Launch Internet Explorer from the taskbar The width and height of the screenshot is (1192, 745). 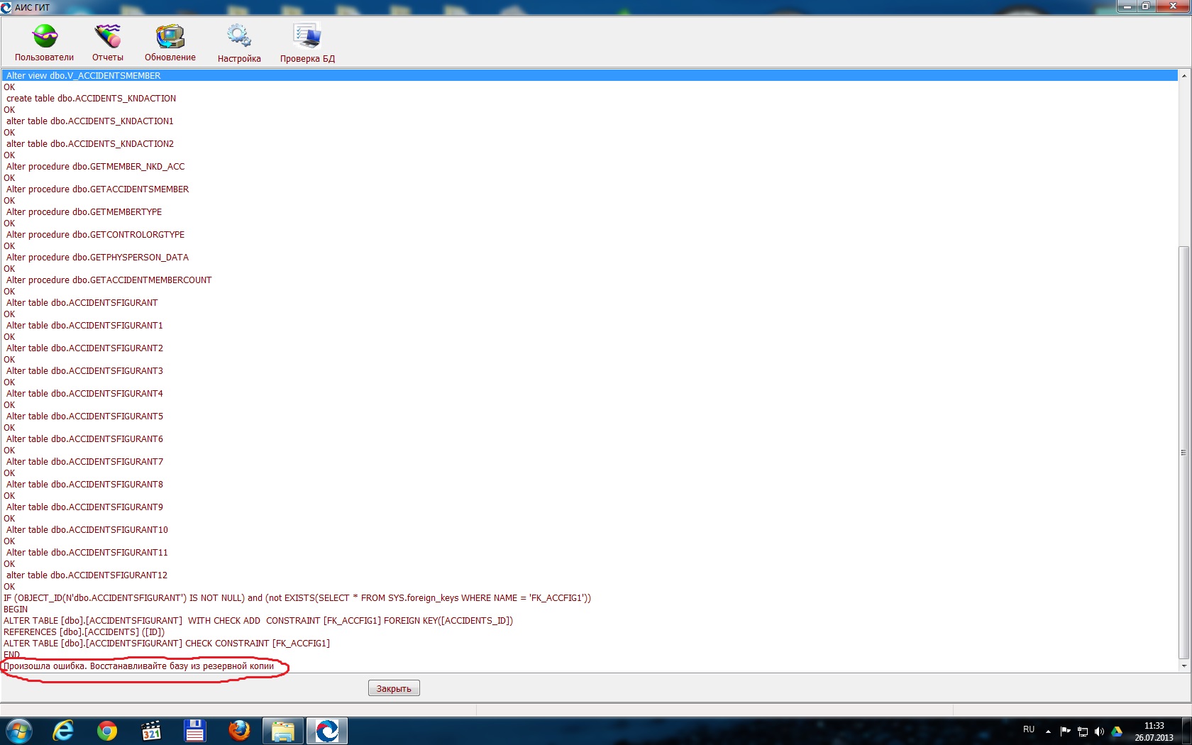[x=63, y=731]
